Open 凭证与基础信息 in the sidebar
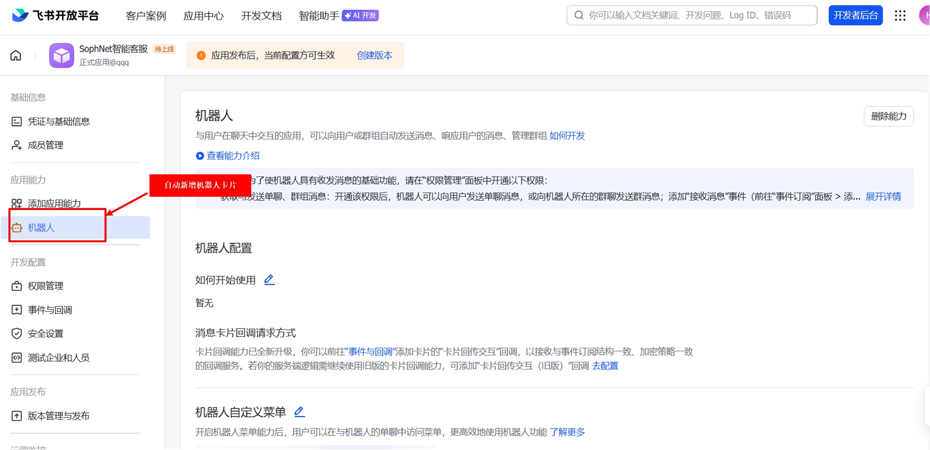The image size is (930, 450). click(x=59, y=121)
